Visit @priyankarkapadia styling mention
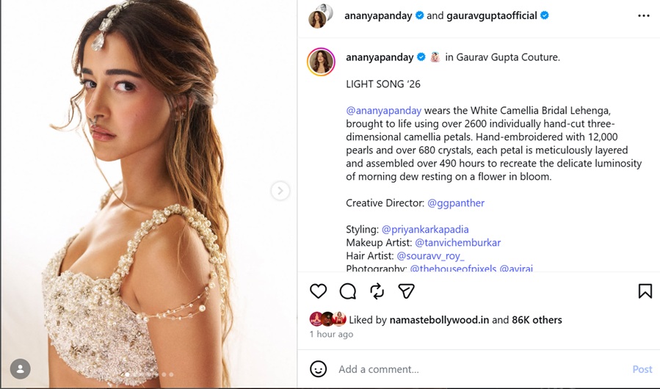The width and height of the screenshot is (660, 389). point(425,230)
